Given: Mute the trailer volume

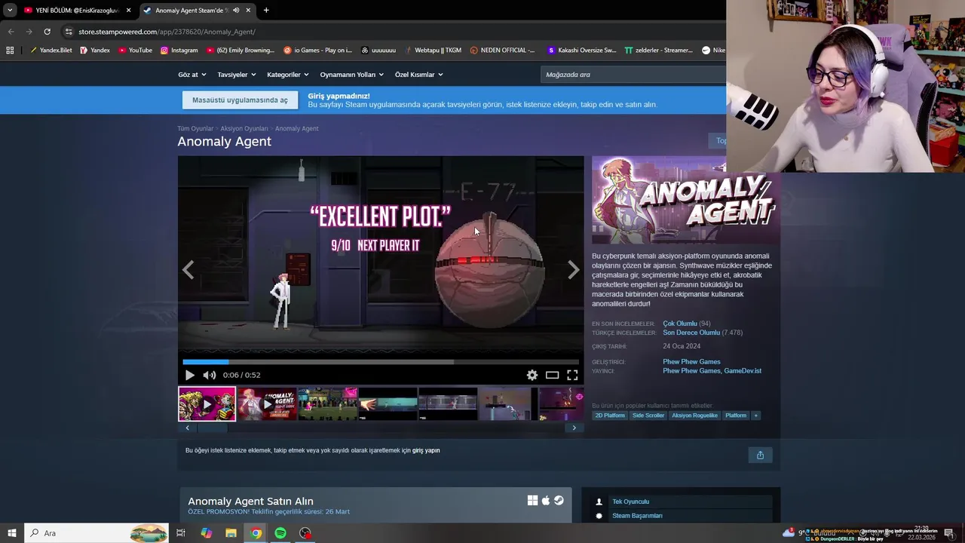Looking at the screenshot, I should tap(210, 375).
